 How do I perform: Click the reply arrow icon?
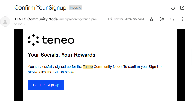click(x=172, y=19)
